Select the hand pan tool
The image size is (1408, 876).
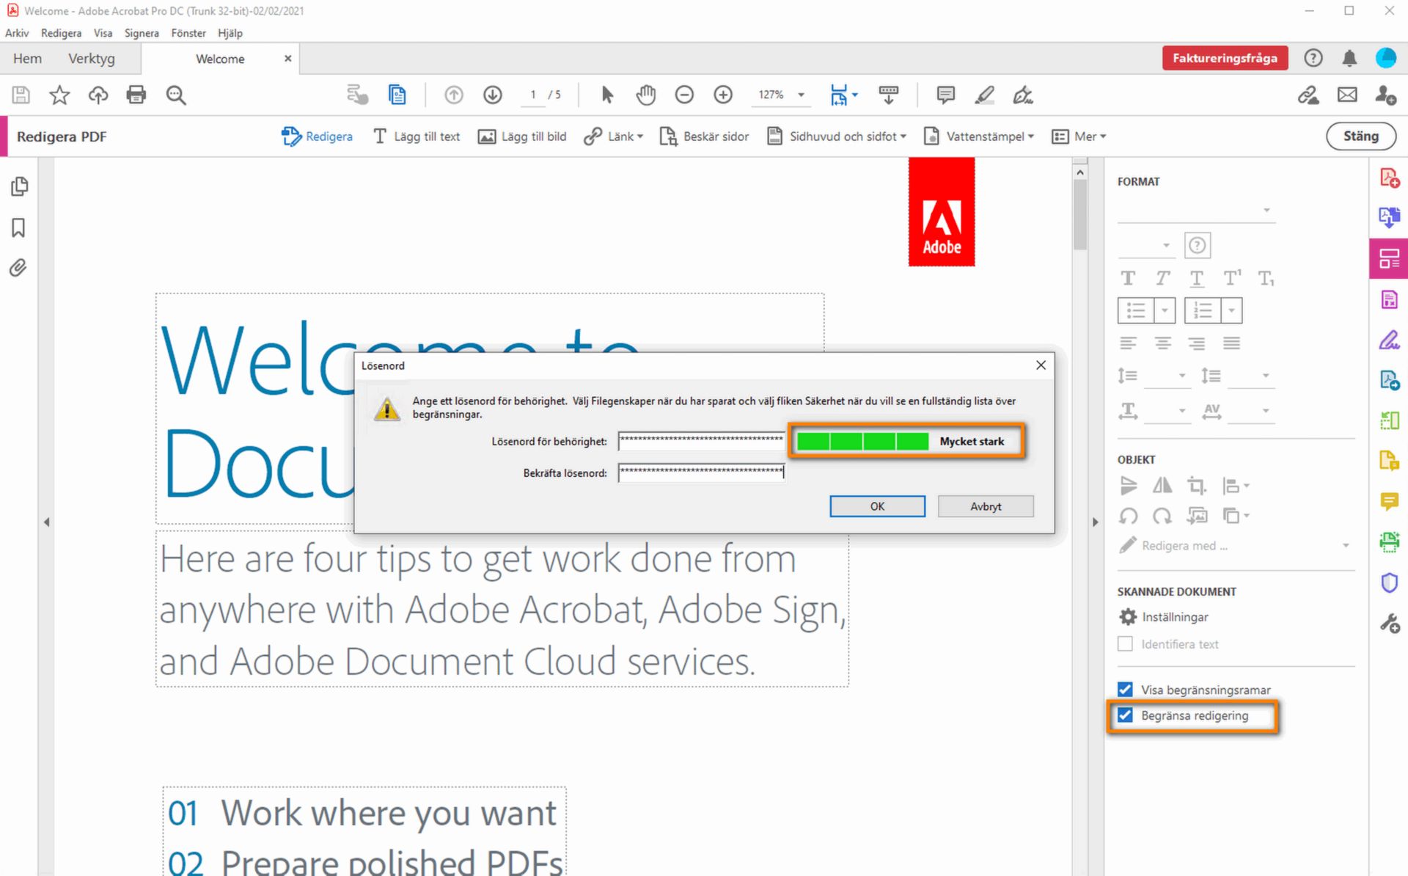pos(645,95)
